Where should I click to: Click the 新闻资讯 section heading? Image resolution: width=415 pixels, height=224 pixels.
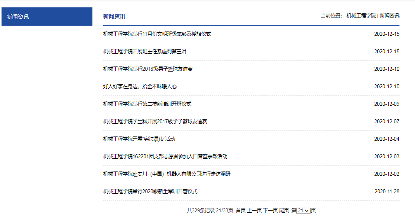[x=114, y=16]
